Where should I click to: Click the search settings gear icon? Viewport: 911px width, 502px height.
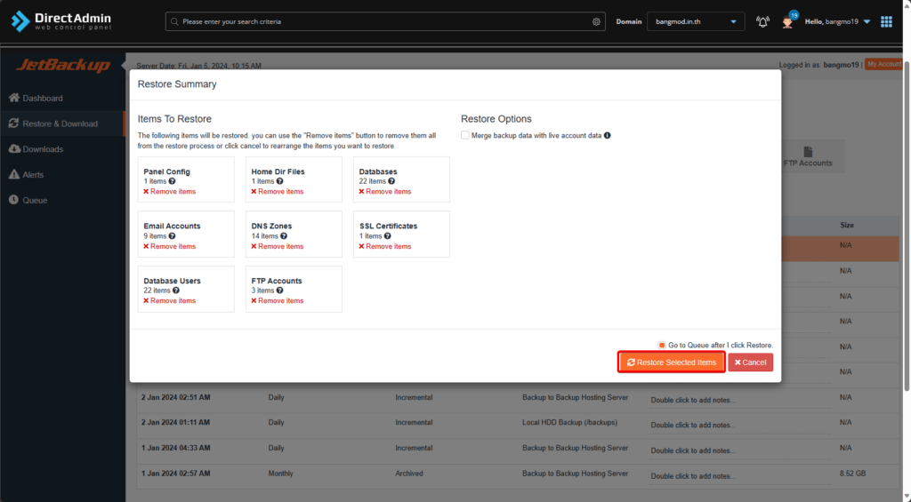point(596,21)
